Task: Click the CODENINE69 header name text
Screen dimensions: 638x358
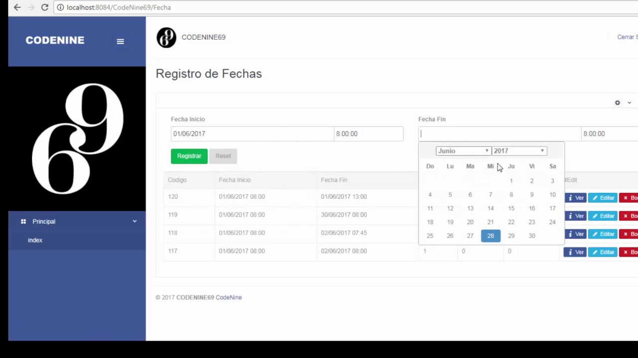Action: 203,37
